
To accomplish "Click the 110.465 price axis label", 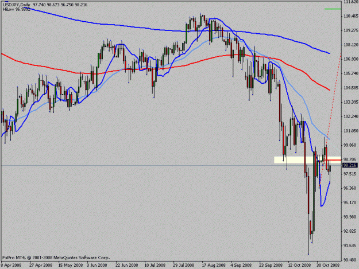I will click(x=350, y=16).
